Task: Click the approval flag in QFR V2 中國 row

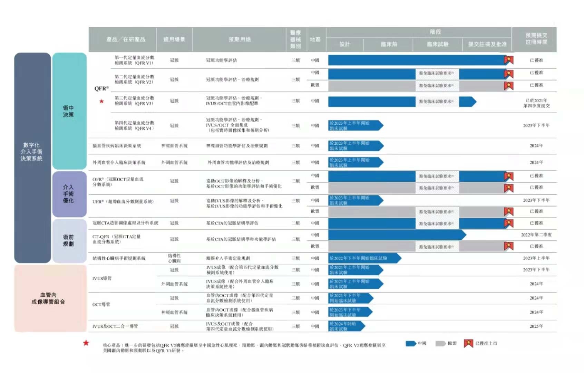Action: point(508,74)
